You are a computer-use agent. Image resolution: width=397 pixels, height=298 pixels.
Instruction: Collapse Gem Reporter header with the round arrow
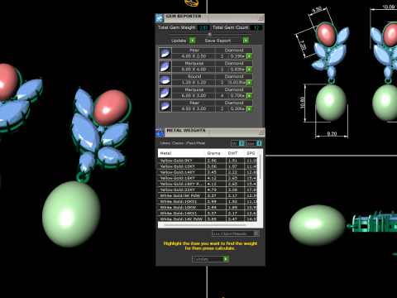coord(209,34)
